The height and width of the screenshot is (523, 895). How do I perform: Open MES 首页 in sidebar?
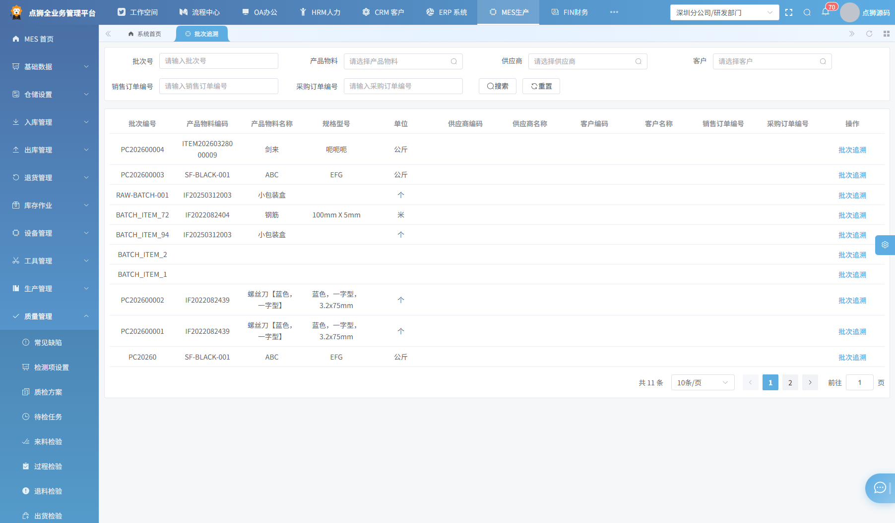coord(50,39)
